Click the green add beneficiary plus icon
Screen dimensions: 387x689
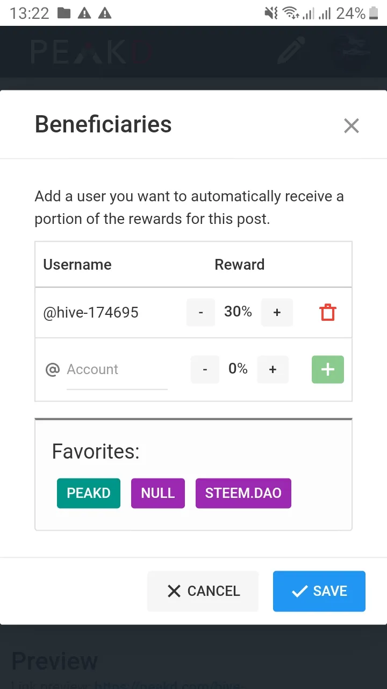pos(327,369)
